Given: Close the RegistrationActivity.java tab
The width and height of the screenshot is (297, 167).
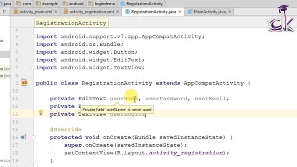Looking at the screenshot, I should [180, 12].
